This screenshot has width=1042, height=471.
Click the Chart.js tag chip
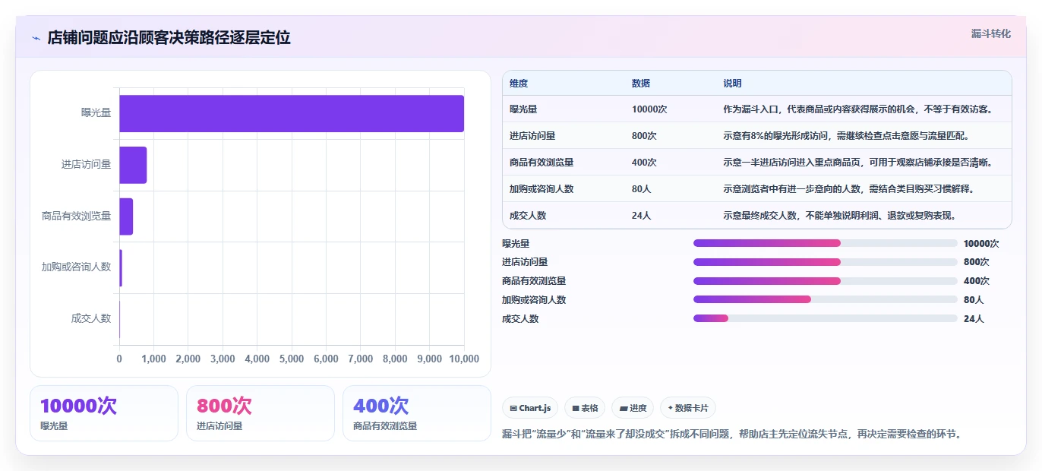point(530,408)
